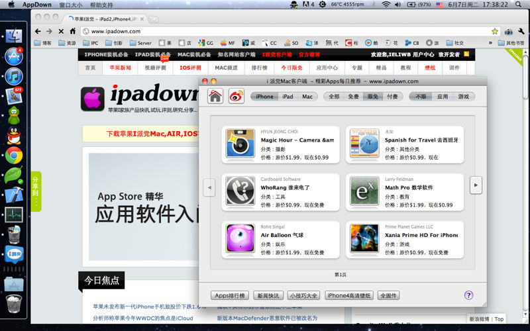Open the 社交 bookmark folder
This screenshot has width=530, height=331.
[454, 43]
